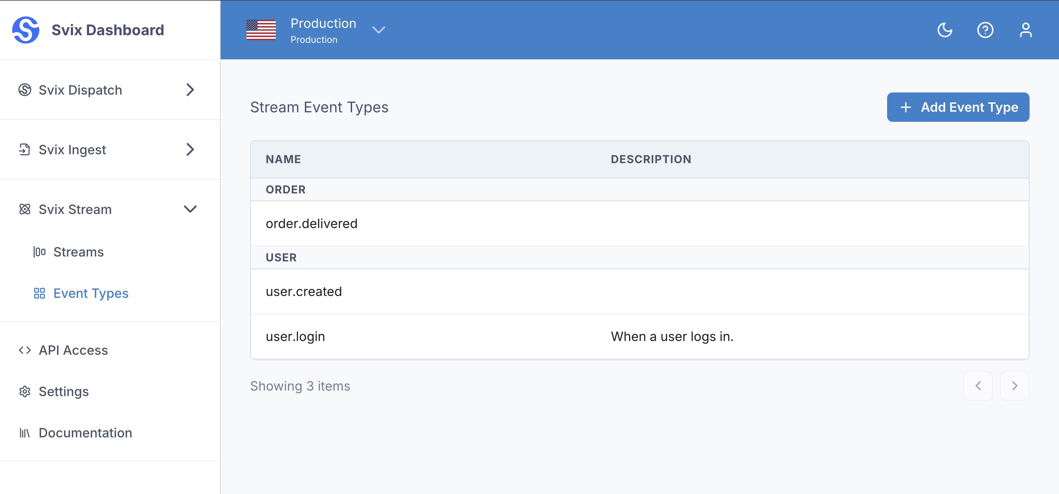The width and height of the screenshot is (1059, 494).
Task: Go to Streams in the sidebar
Action: click(x=78, y=252)
